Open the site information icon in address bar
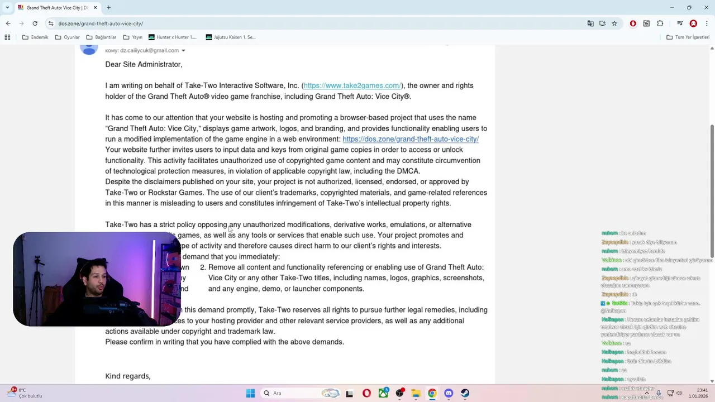 pos(51,23)
